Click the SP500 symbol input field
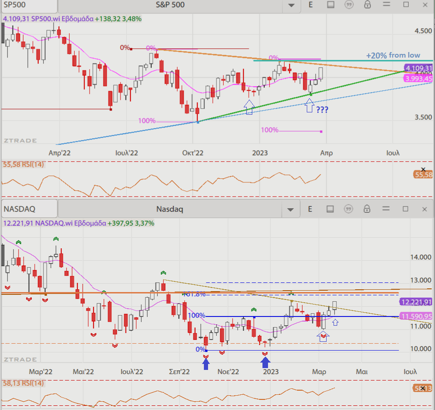 point(29,5)
